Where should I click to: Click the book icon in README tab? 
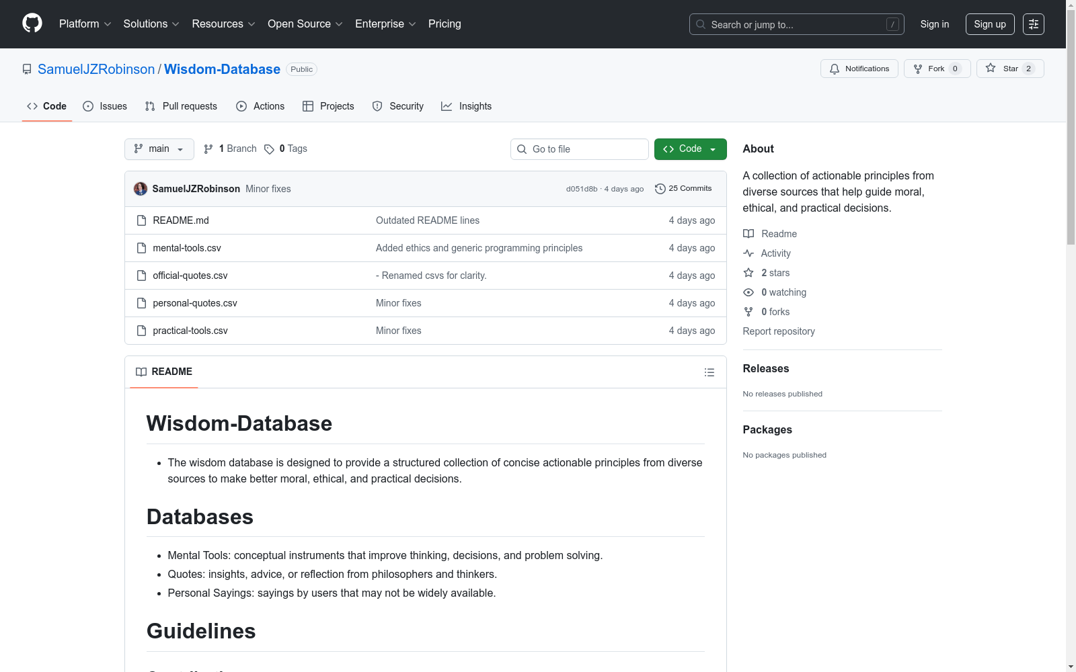click(x=141, y=372)
